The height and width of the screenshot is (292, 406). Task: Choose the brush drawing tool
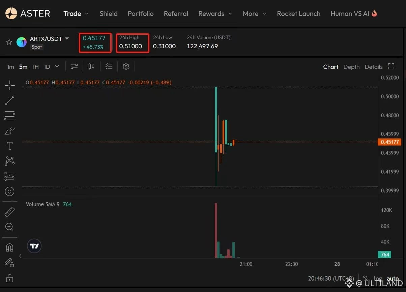tap(10, 131)
